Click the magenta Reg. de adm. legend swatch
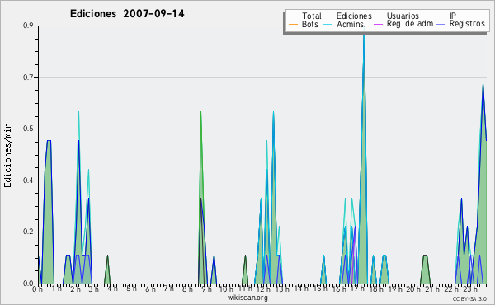Viewport: 495px width, 305px height. click(378, 24)
